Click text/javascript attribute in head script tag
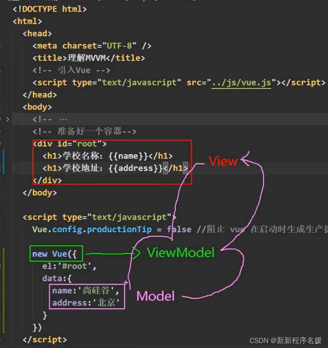328x348 pixels. tap(139, 83)
